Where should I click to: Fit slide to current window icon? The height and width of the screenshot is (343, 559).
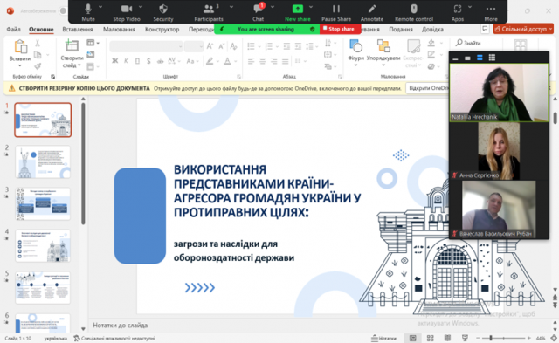click(554, 338)
